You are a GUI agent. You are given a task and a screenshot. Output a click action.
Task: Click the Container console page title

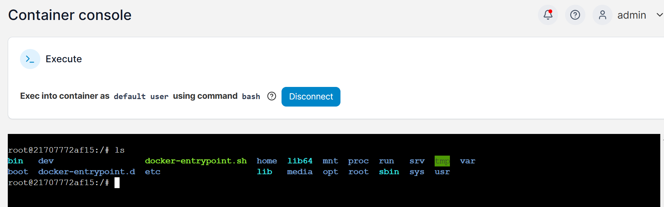coord(70,15)
